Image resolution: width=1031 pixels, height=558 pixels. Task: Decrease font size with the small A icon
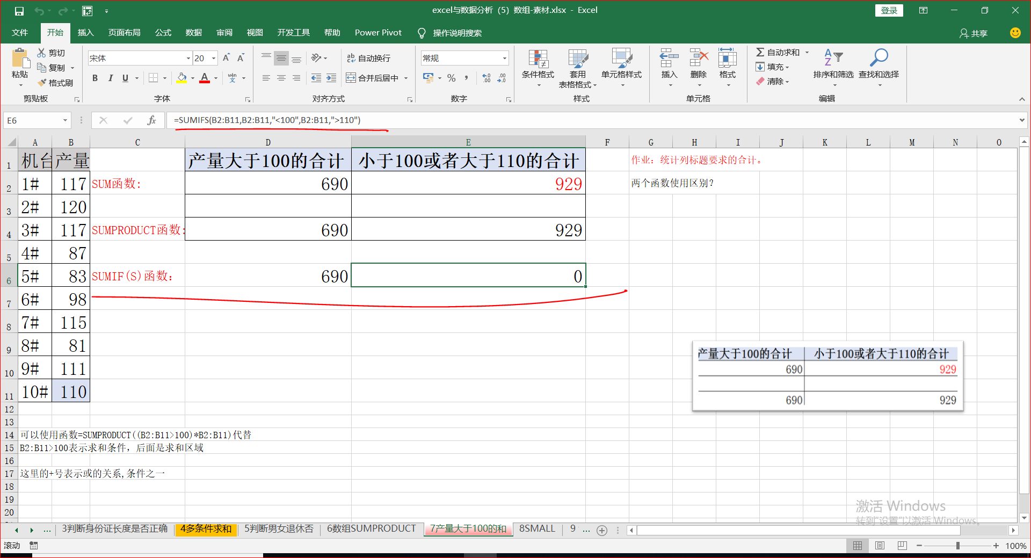[x=241, y=58]
